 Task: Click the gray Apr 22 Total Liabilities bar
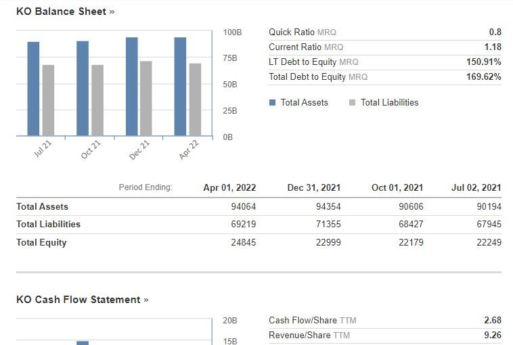196,99
